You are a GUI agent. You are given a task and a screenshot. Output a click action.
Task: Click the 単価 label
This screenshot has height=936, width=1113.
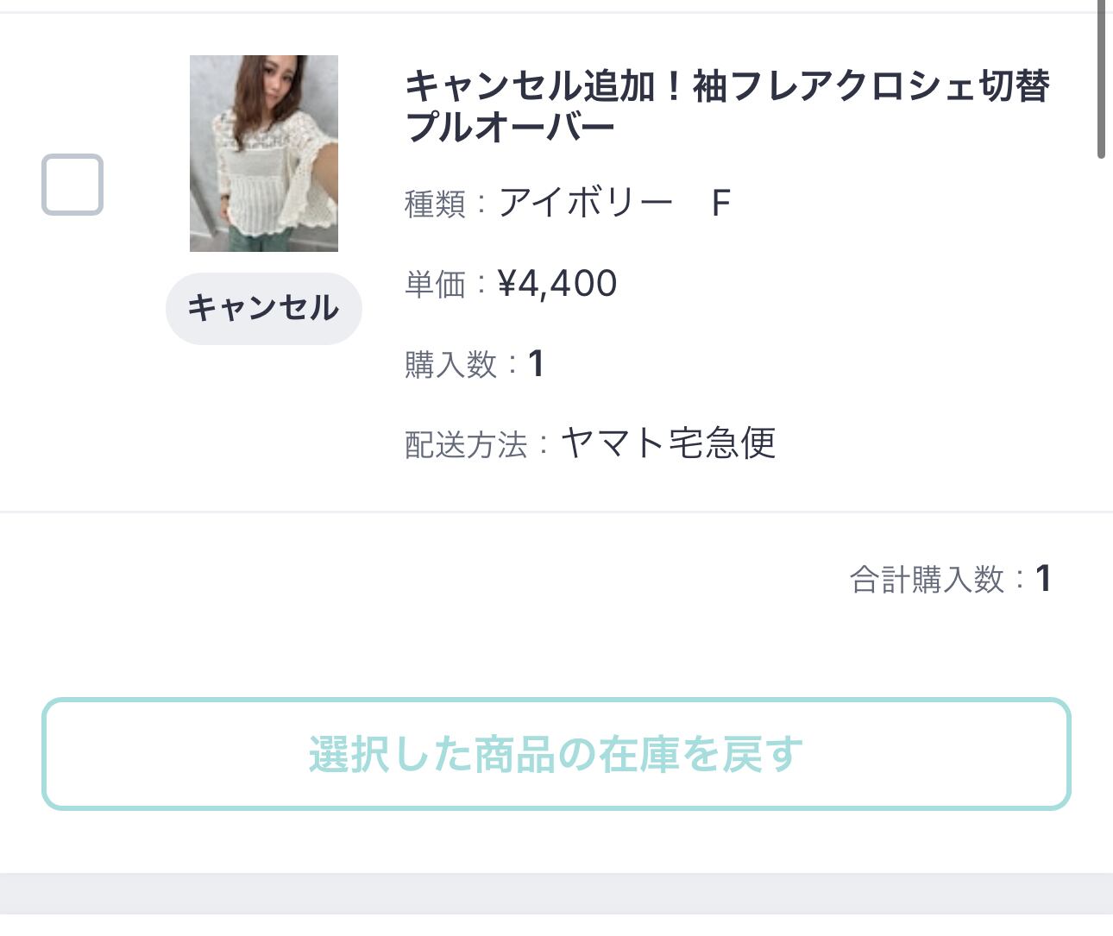click(435, 285)
